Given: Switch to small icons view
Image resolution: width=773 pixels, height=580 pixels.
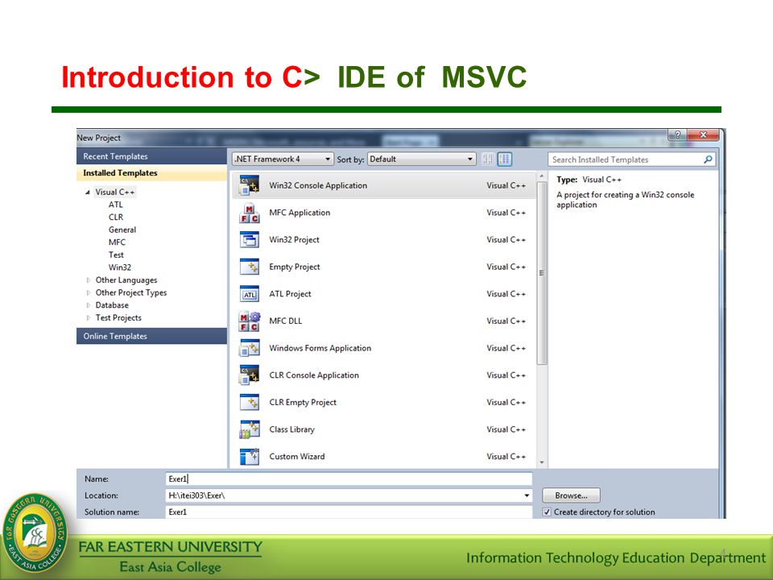Looking at the screenshot, I should pyautogui.click(x=488, y=159).
